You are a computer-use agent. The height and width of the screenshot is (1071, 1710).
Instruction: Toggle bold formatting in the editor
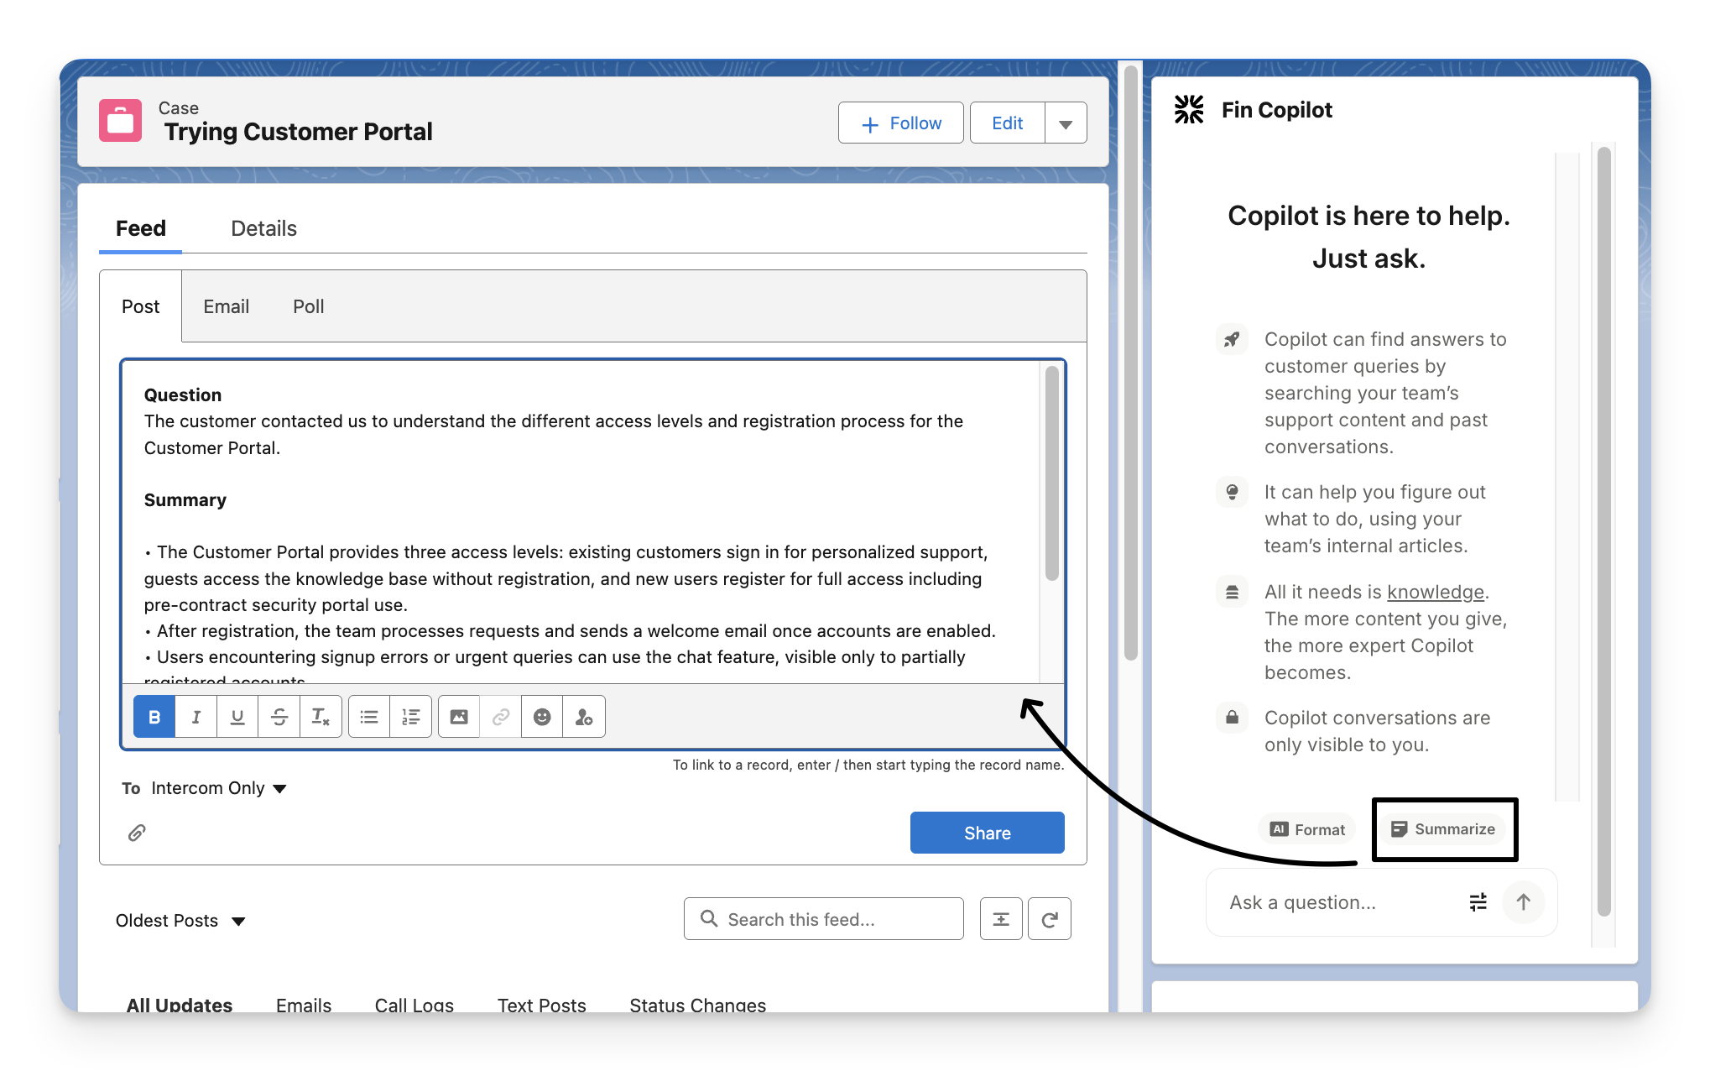pyautogui.click(x=154, y=717)
